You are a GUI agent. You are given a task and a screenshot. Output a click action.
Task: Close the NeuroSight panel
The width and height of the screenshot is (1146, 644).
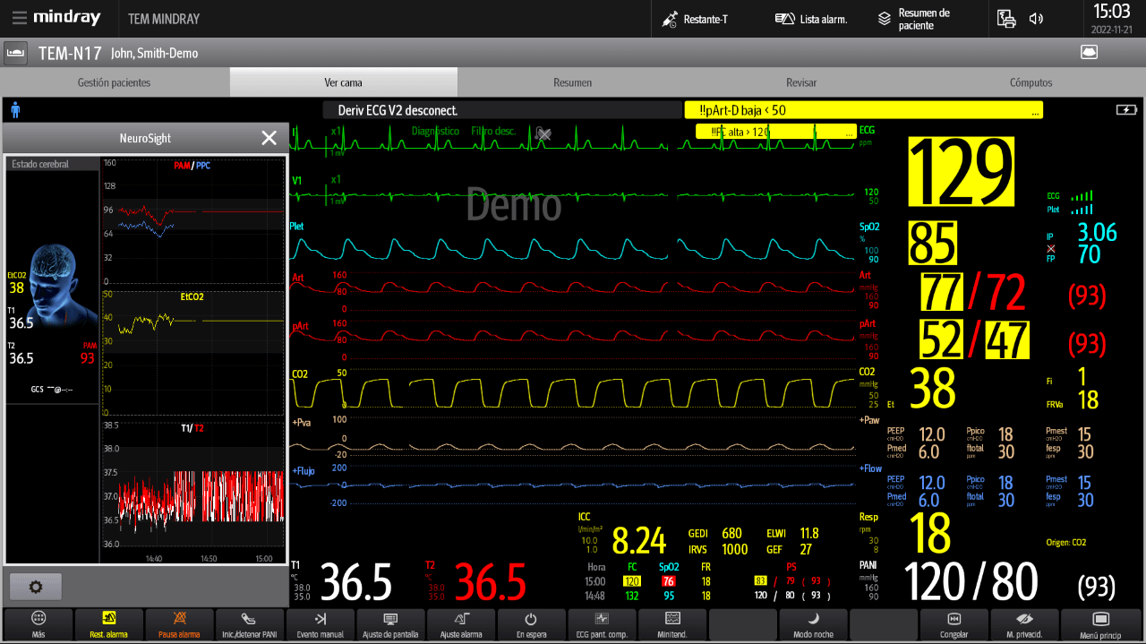click(x=269, y=138)
